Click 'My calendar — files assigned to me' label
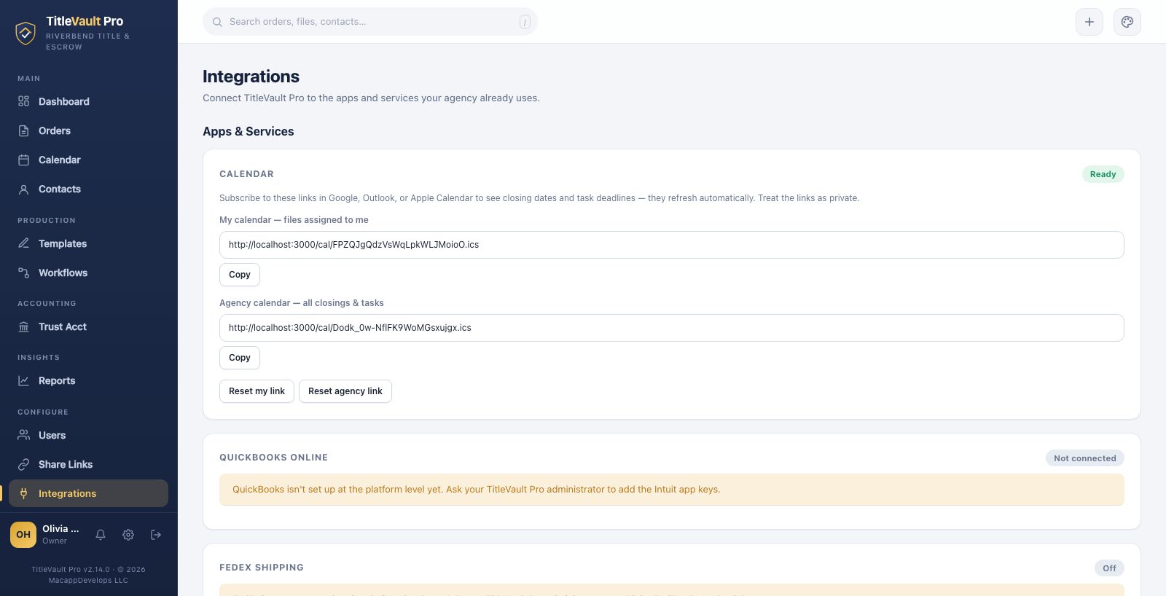This screenshot has height=596, width=1166. tap(294, 220)
